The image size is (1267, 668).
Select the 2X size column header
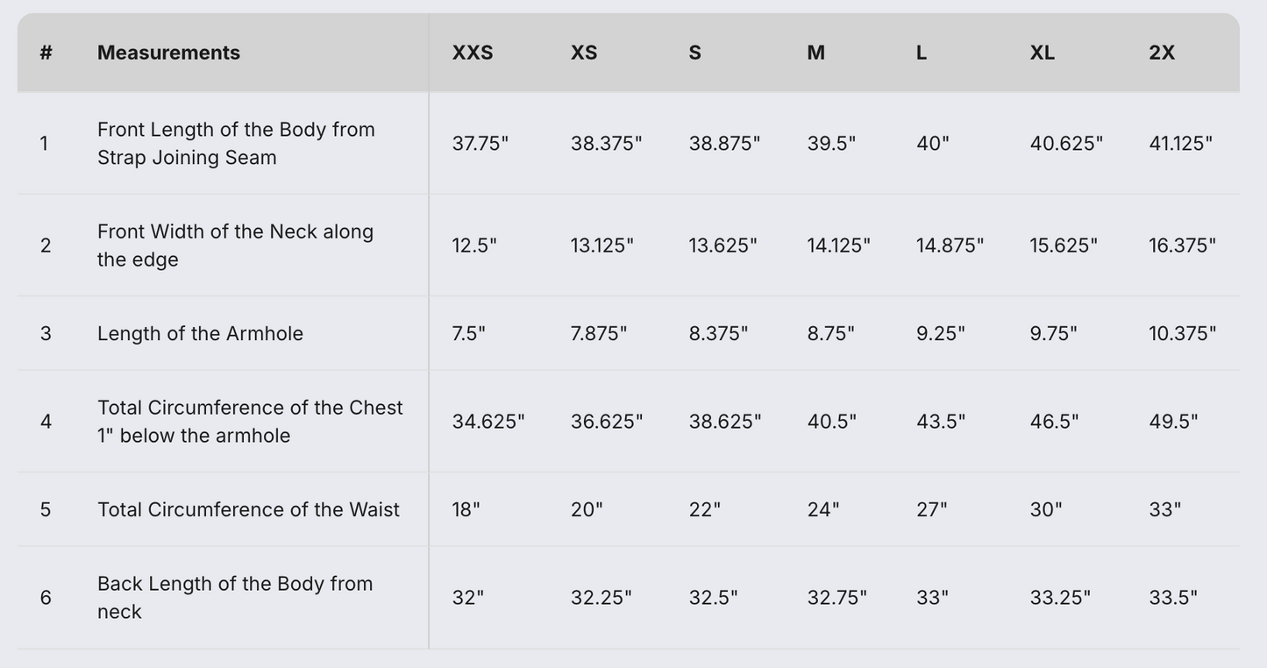(1162, 53)
